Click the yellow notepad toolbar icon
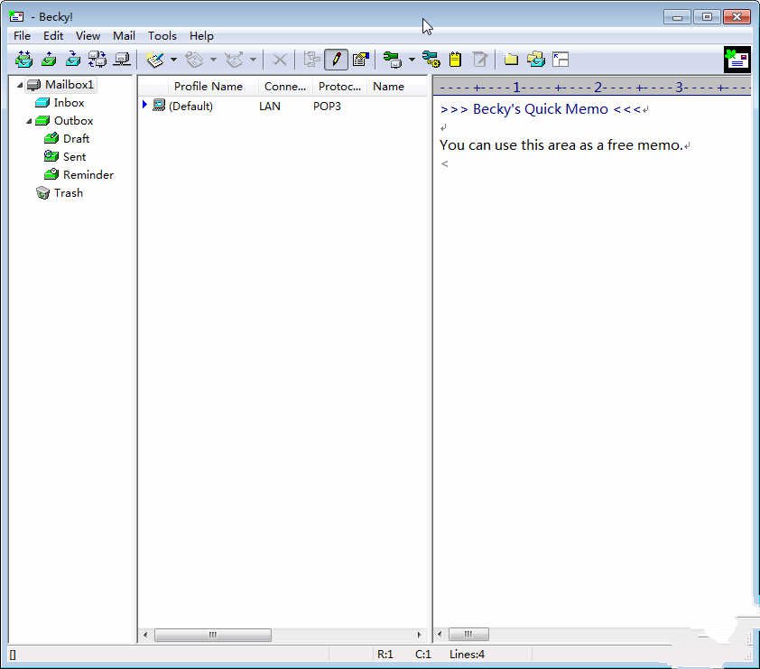The image size is (760, 669). (455, 60)
